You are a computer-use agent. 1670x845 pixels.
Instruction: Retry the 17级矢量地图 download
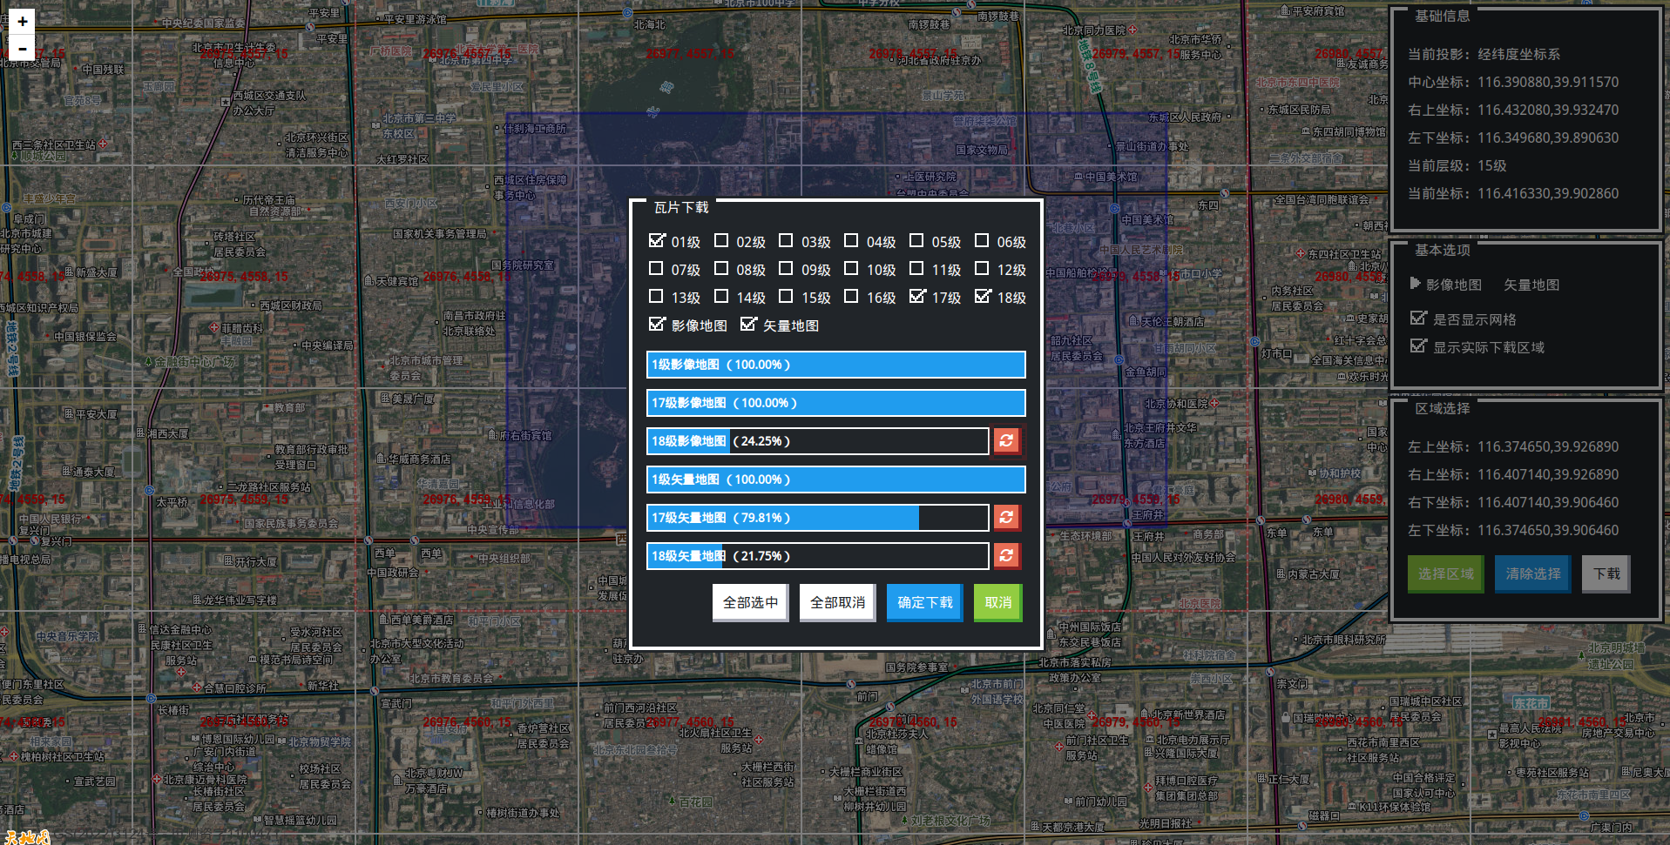tap(1006, 517)
